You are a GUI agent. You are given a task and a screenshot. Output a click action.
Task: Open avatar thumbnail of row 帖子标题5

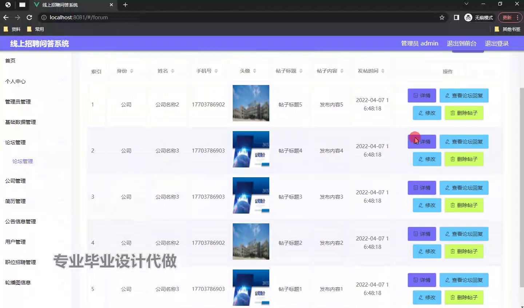[251, 103]
